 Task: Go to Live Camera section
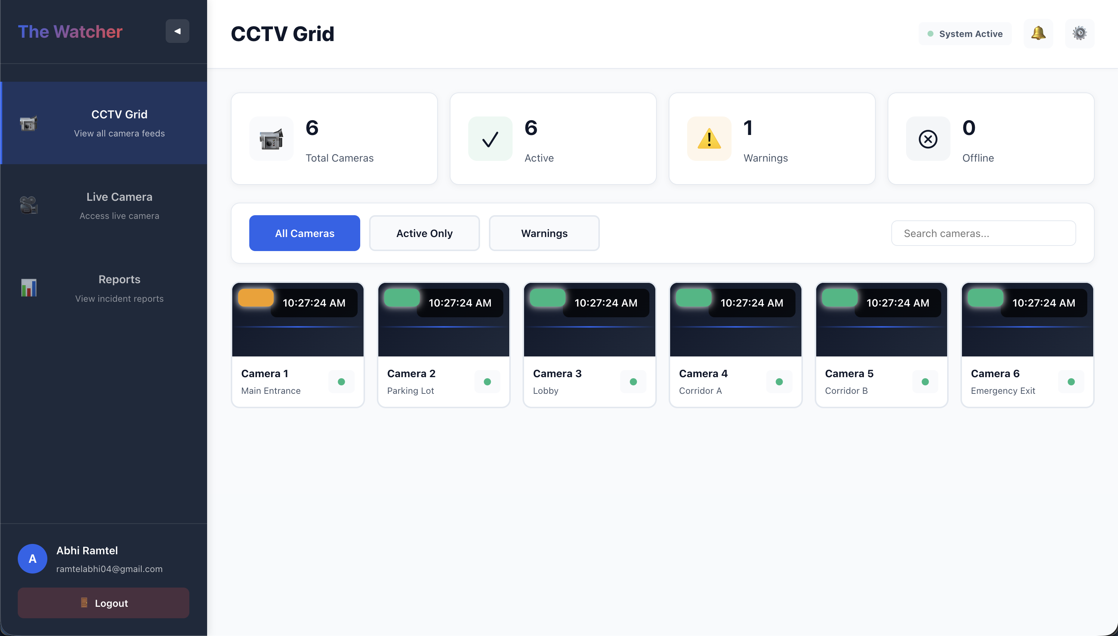point(104,205)
